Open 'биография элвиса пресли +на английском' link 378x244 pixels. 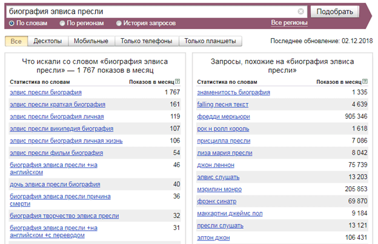point(53,169)
